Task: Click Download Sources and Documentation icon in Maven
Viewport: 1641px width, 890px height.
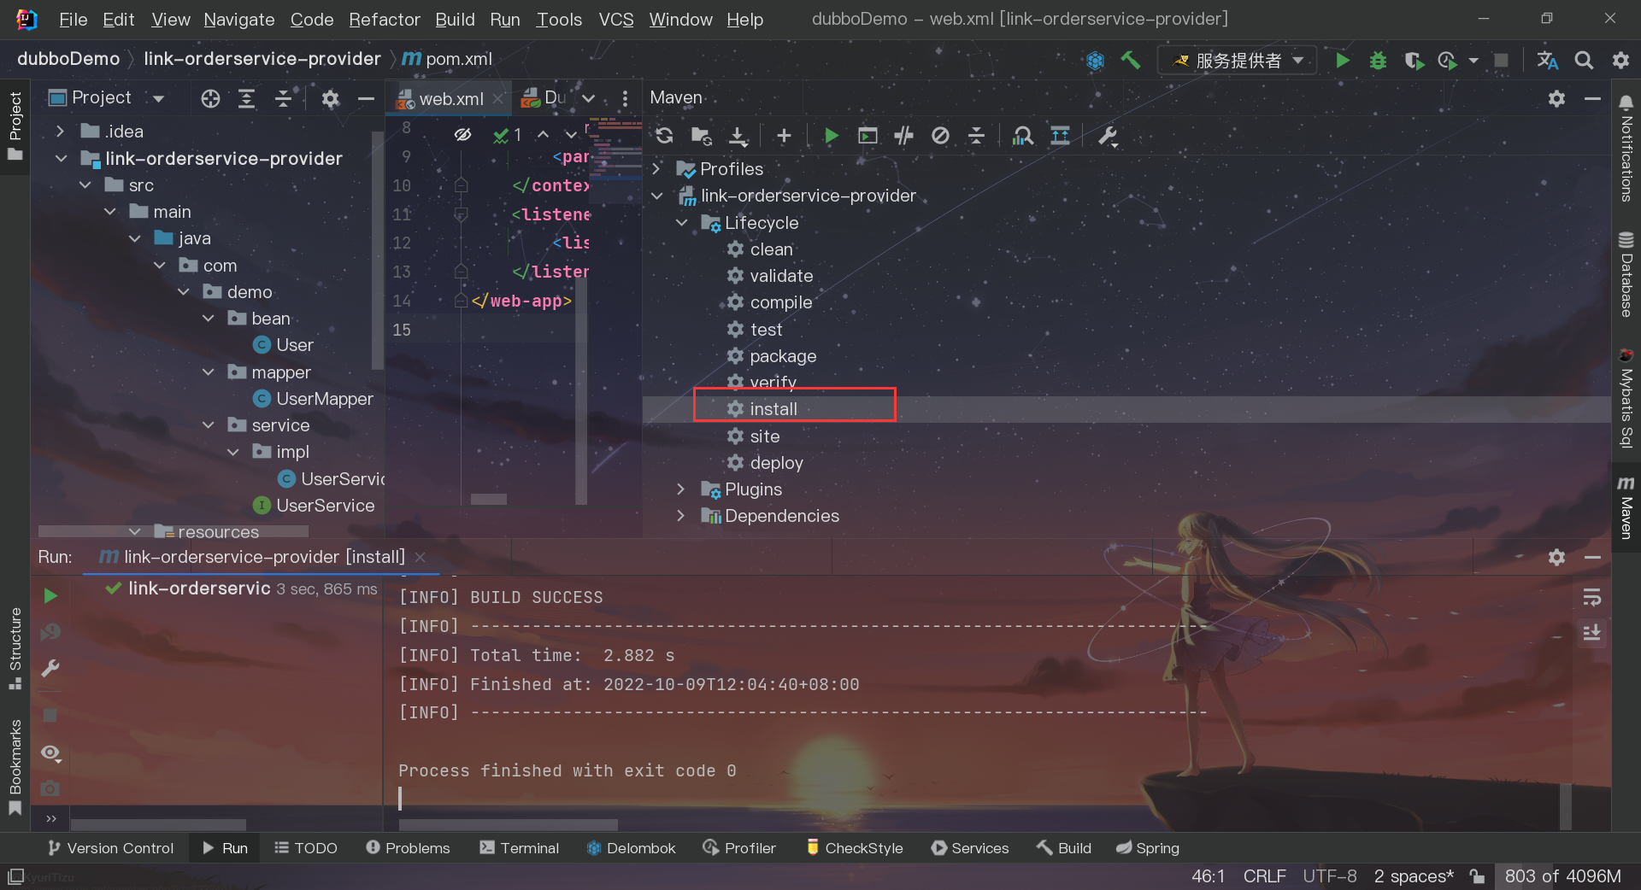Action: point(738,136)
